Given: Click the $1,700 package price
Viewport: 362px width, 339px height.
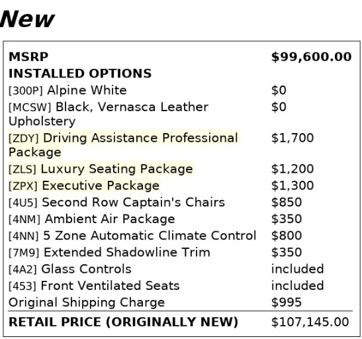Looking at the screenshot, I should click(293, 138).
